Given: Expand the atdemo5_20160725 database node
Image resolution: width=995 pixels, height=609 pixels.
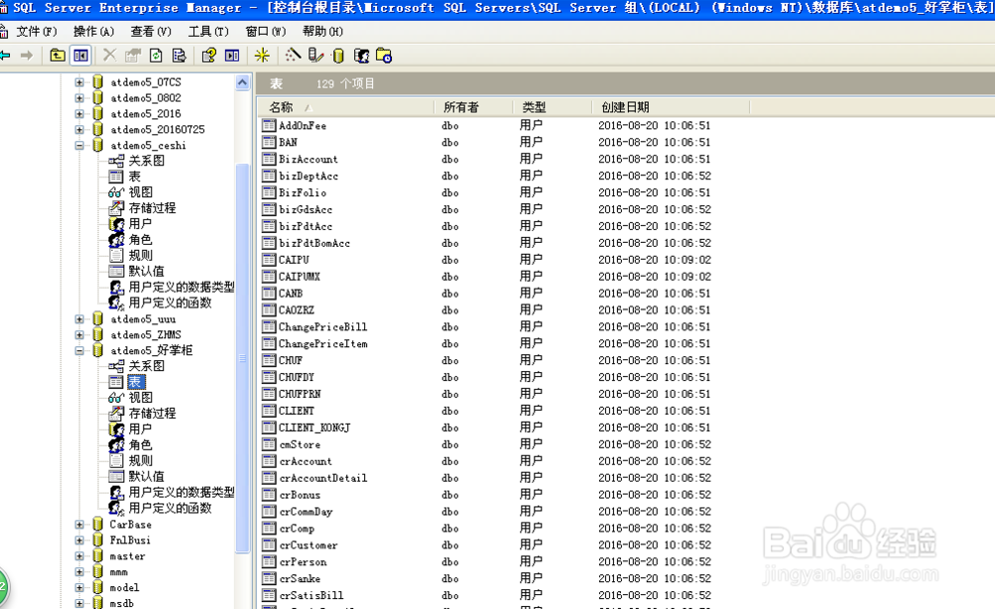Looking at the screenshot, I should (80, 129).
